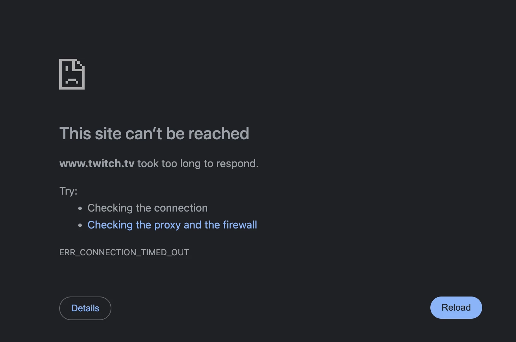Open the Details button
The image size is (516, 342).
pos(85,308)
